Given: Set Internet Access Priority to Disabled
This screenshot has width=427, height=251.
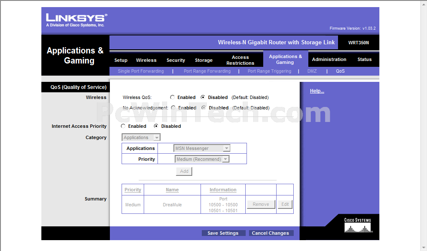Looking at the screenshot, I should 156,126.
